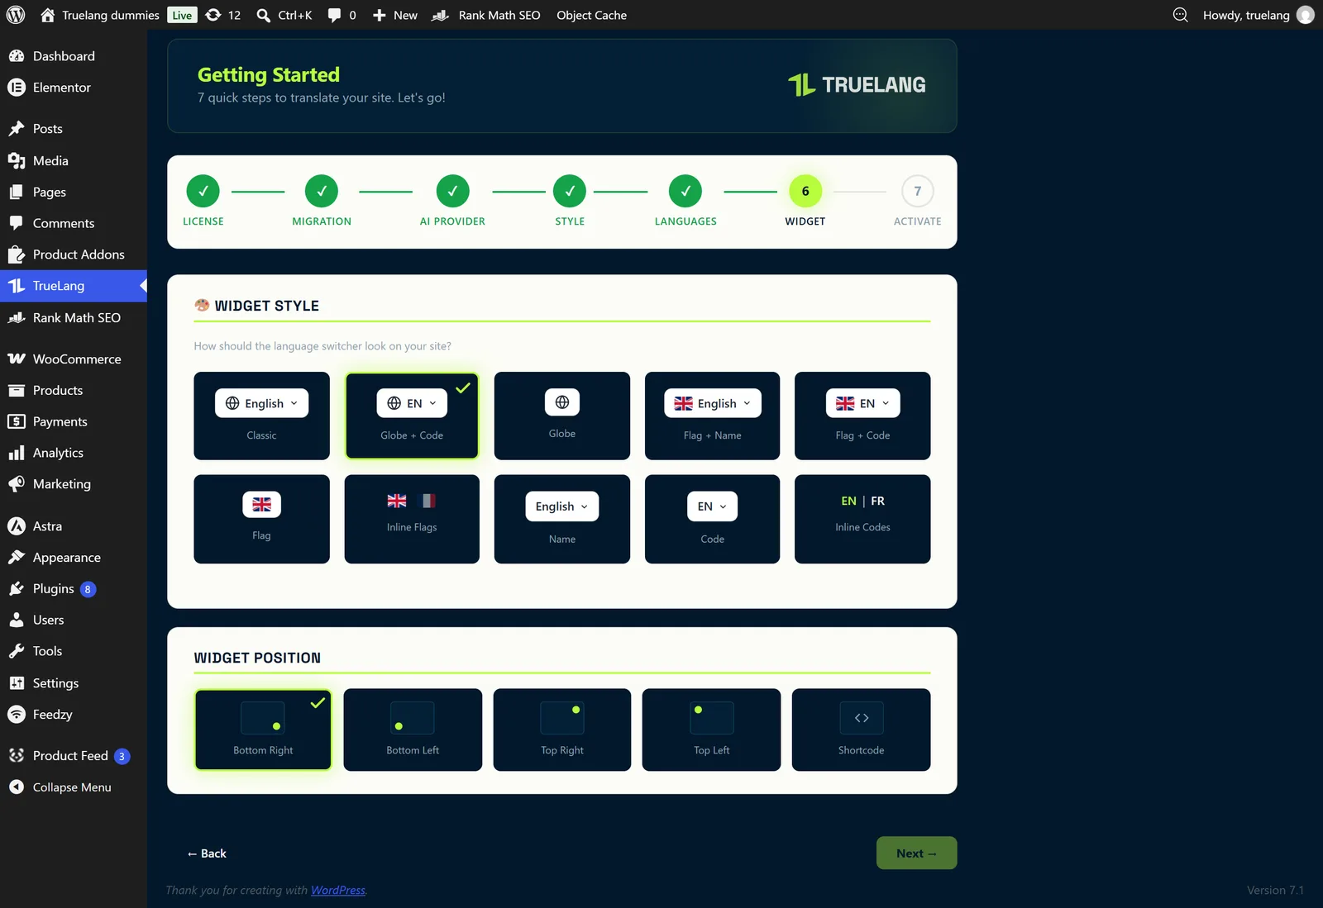Click the Media icon in sidebar

pos(17,160)
